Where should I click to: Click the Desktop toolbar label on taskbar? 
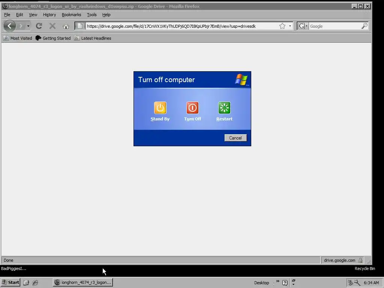[261, 283]
